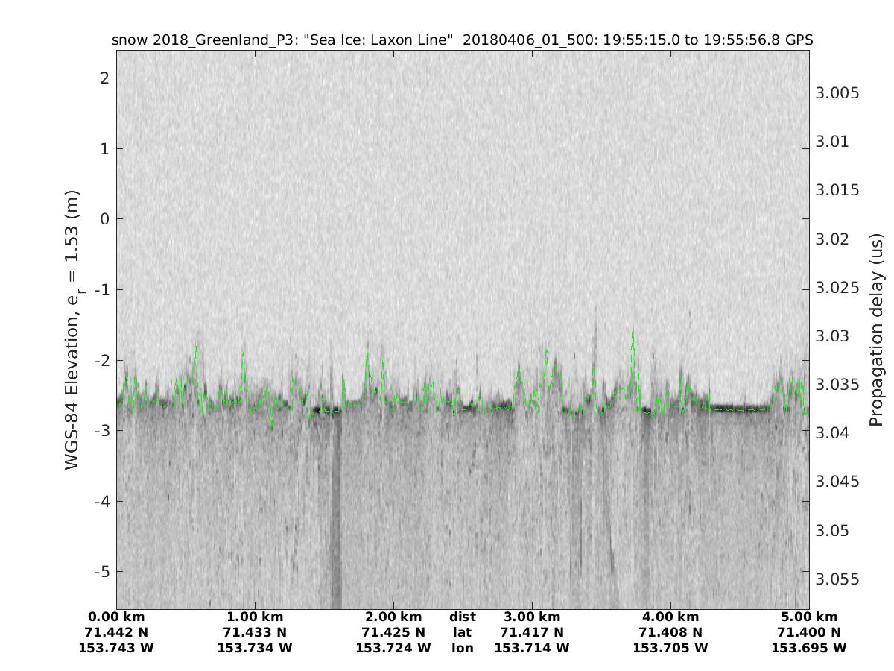This screenshot has width=894, height=671.
Task: Click the "lon" row label under the axis
Action: coord(463,648)
